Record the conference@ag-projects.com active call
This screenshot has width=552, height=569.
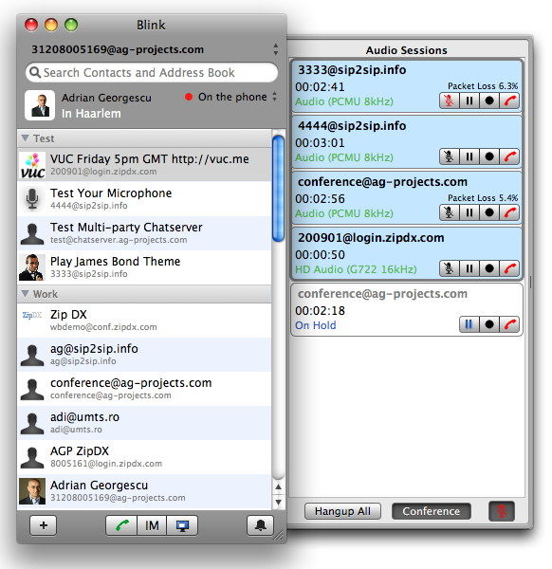click(488, 212)
